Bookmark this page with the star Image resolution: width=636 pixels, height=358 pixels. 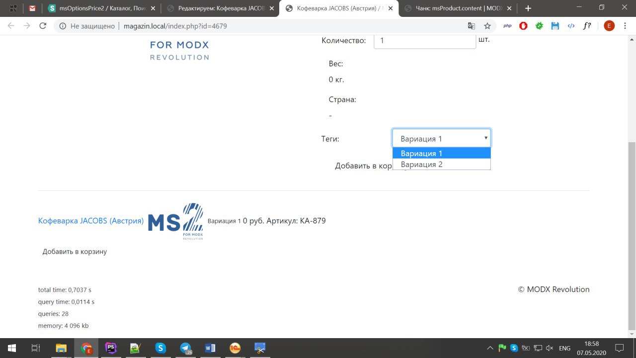click(x=487, y=26)
